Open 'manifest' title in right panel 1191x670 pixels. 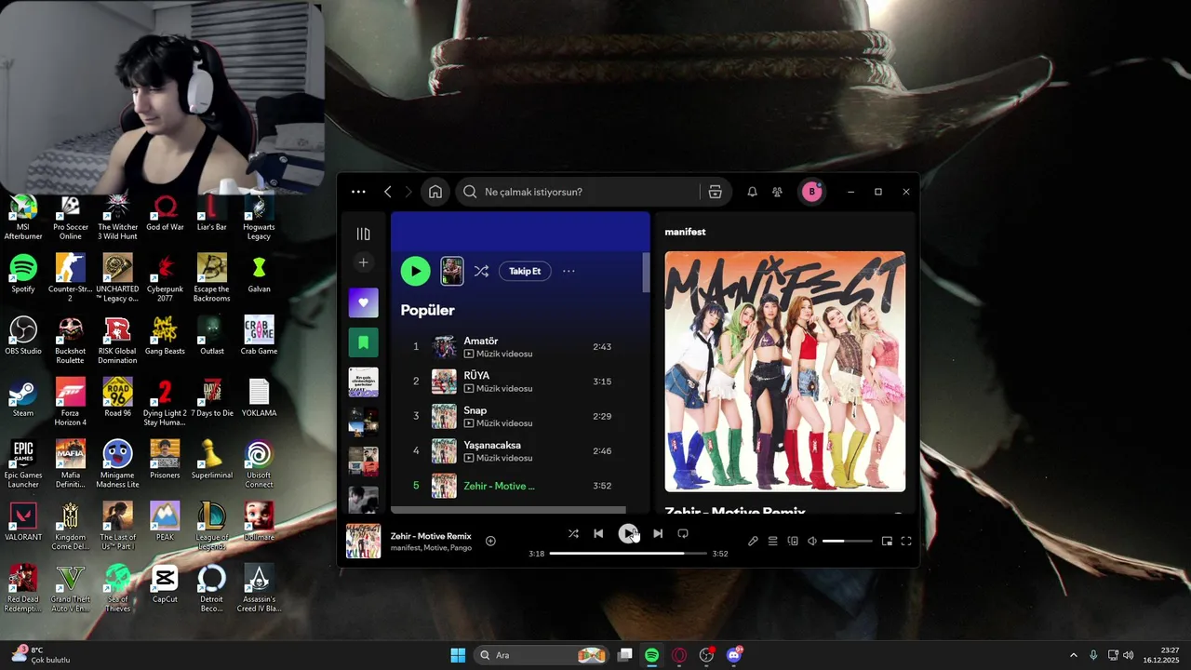click(x=685, y=232)
